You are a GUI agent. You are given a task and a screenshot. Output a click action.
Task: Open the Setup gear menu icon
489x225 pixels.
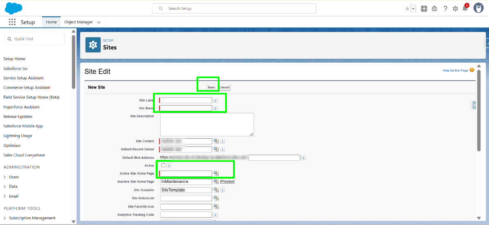pos(455,9)
